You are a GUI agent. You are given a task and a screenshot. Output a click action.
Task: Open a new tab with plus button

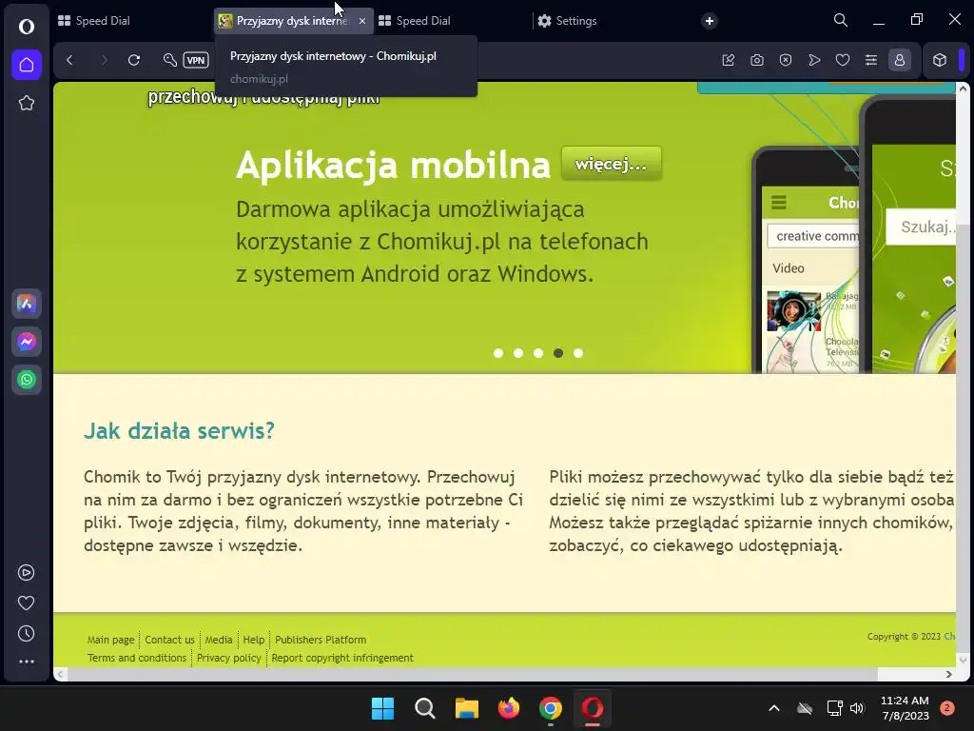tap(710, 21)
